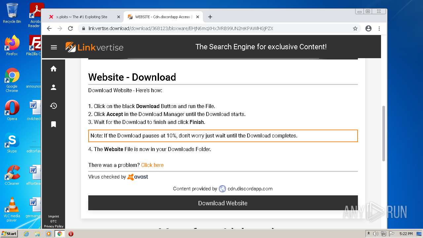Open the Google Chrome desktop shortcut
This screenshot has height=238, width=423.
click(x=12, y=80)
